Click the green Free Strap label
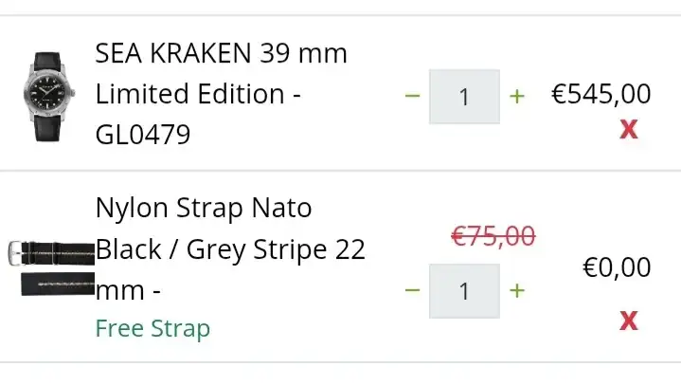The width and height of the screenshot is (681, 385). pos(152,328)
